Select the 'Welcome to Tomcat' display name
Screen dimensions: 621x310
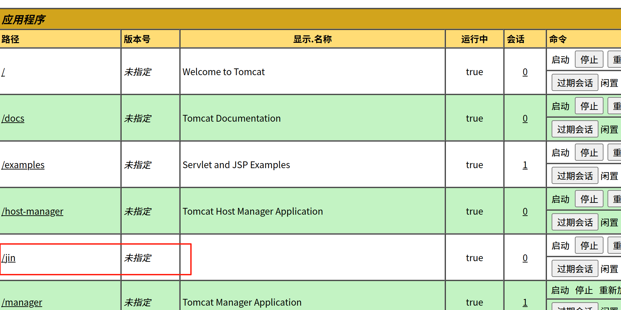point(224,72)
